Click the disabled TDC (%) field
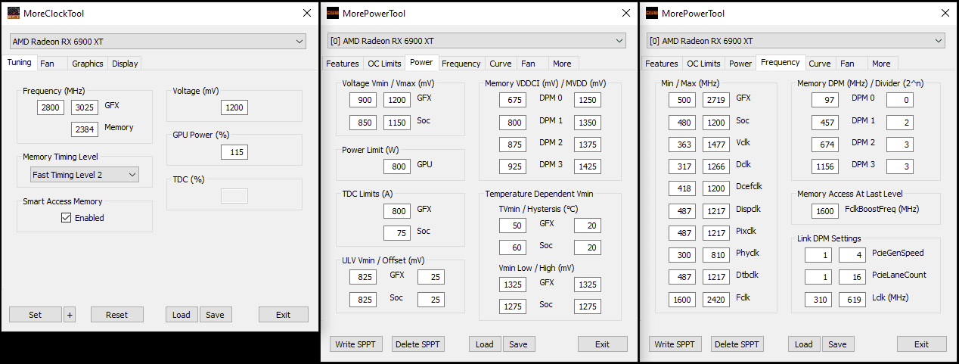 click(x=234, y=196)
